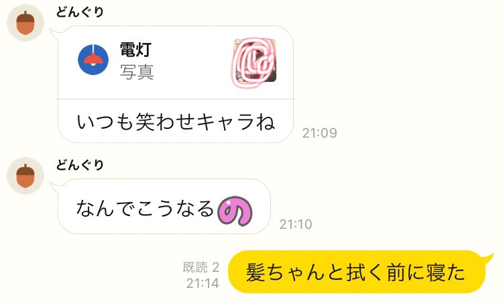Select message なんでこうなる
The image size is (503, 302).
(x=145, y=209)
